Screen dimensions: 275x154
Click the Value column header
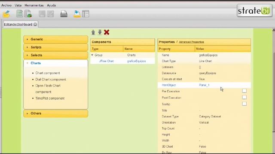pos(223,49)
